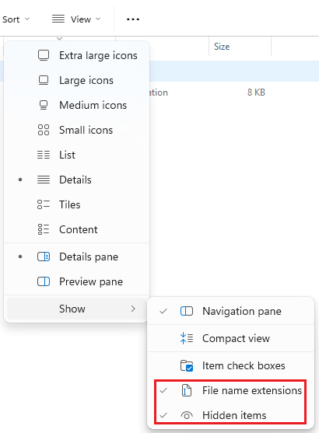Click the Navigation pane icon

[x=187, y=311]
